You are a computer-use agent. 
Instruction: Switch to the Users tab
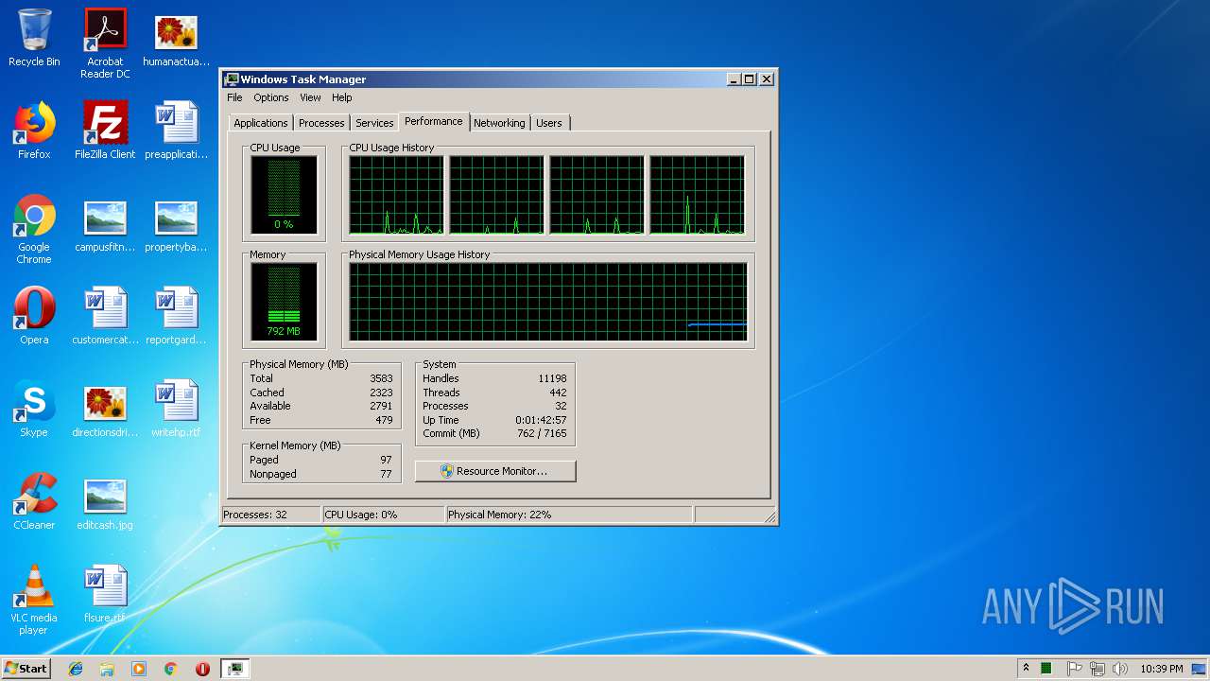tap(549, 123)
